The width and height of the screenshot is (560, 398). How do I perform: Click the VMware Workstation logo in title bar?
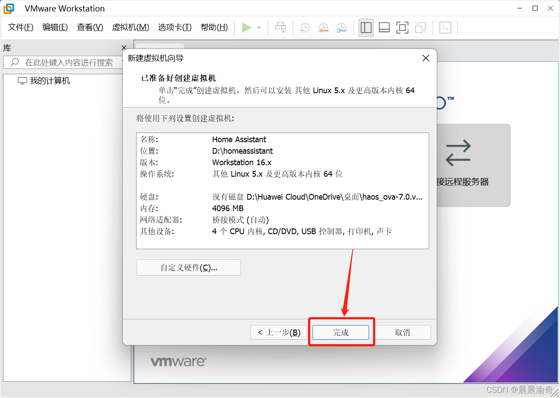pos(8,8)
